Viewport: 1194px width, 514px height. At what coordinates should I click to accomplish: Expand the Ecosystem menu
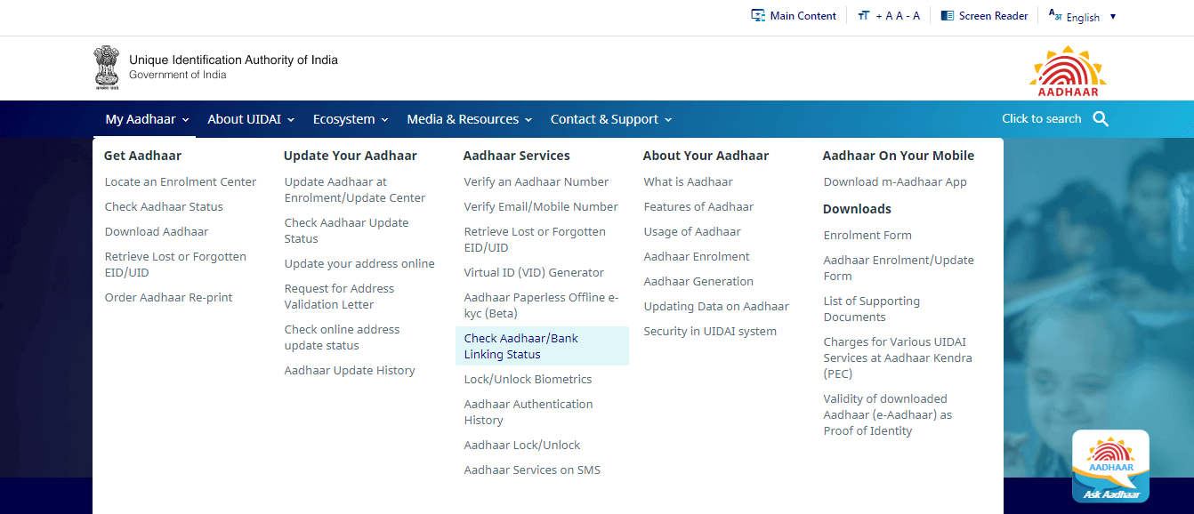(351, 119)
